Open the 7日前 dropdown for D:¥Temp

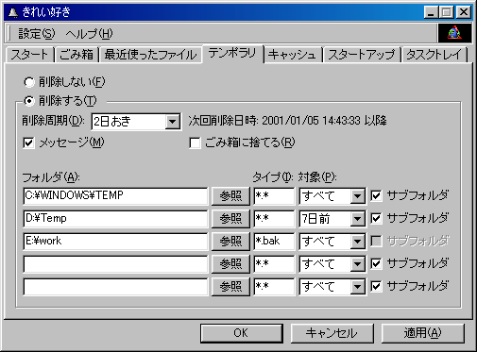point(332,219)
